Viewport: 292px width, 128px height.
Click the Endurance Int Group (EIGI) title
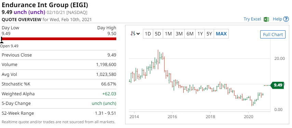coord(45,5)
